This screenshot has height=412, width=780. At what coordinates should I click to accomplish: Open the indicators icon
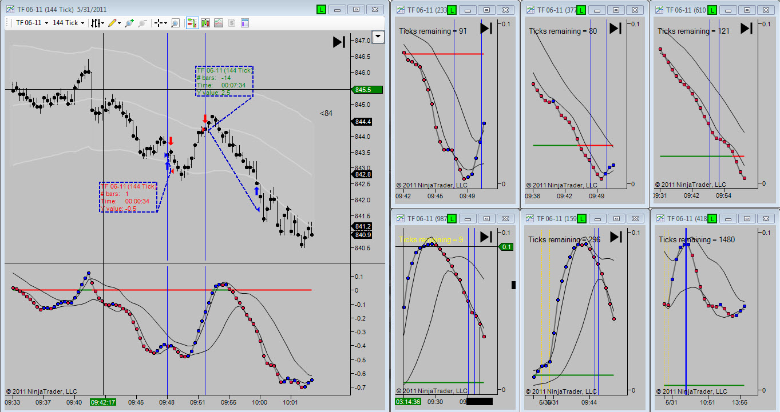pyautogui.click(x=219, y=23)
